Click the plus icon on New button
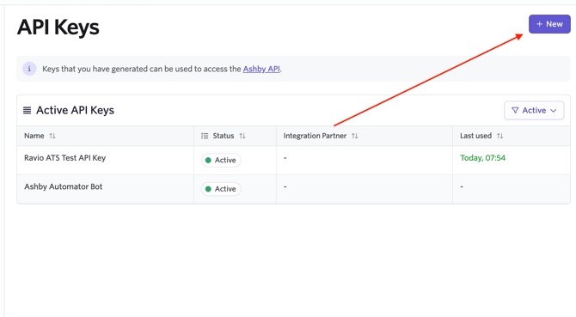Screen dimensions: 576x317 (x=539, y=24)
